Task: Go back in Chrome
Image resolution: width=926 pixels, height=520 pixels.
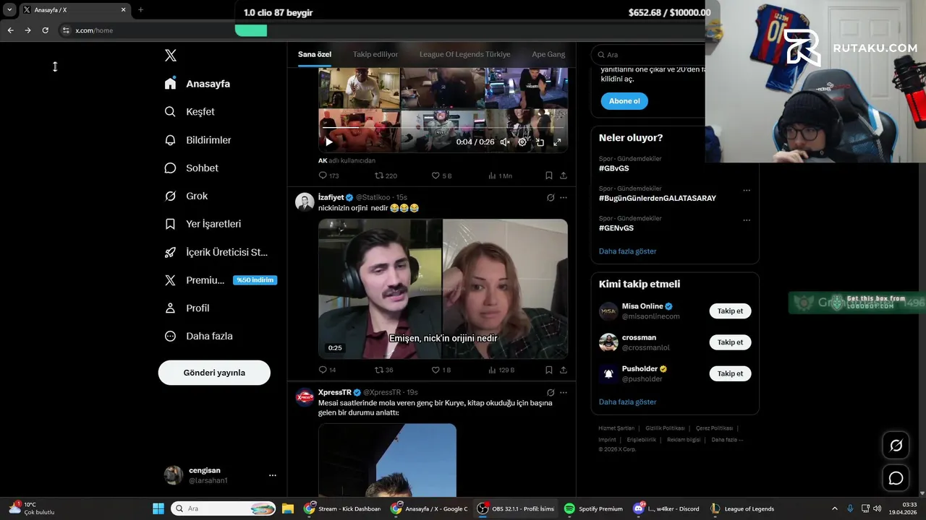Action: pos(10,30)
